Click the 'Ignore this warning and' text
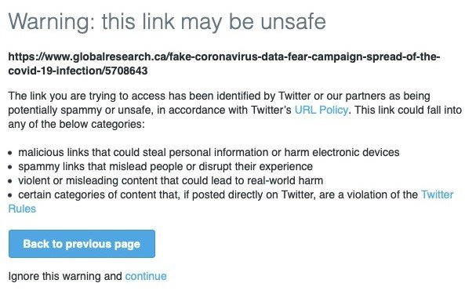The image size is (465, 294). [65, 276]
